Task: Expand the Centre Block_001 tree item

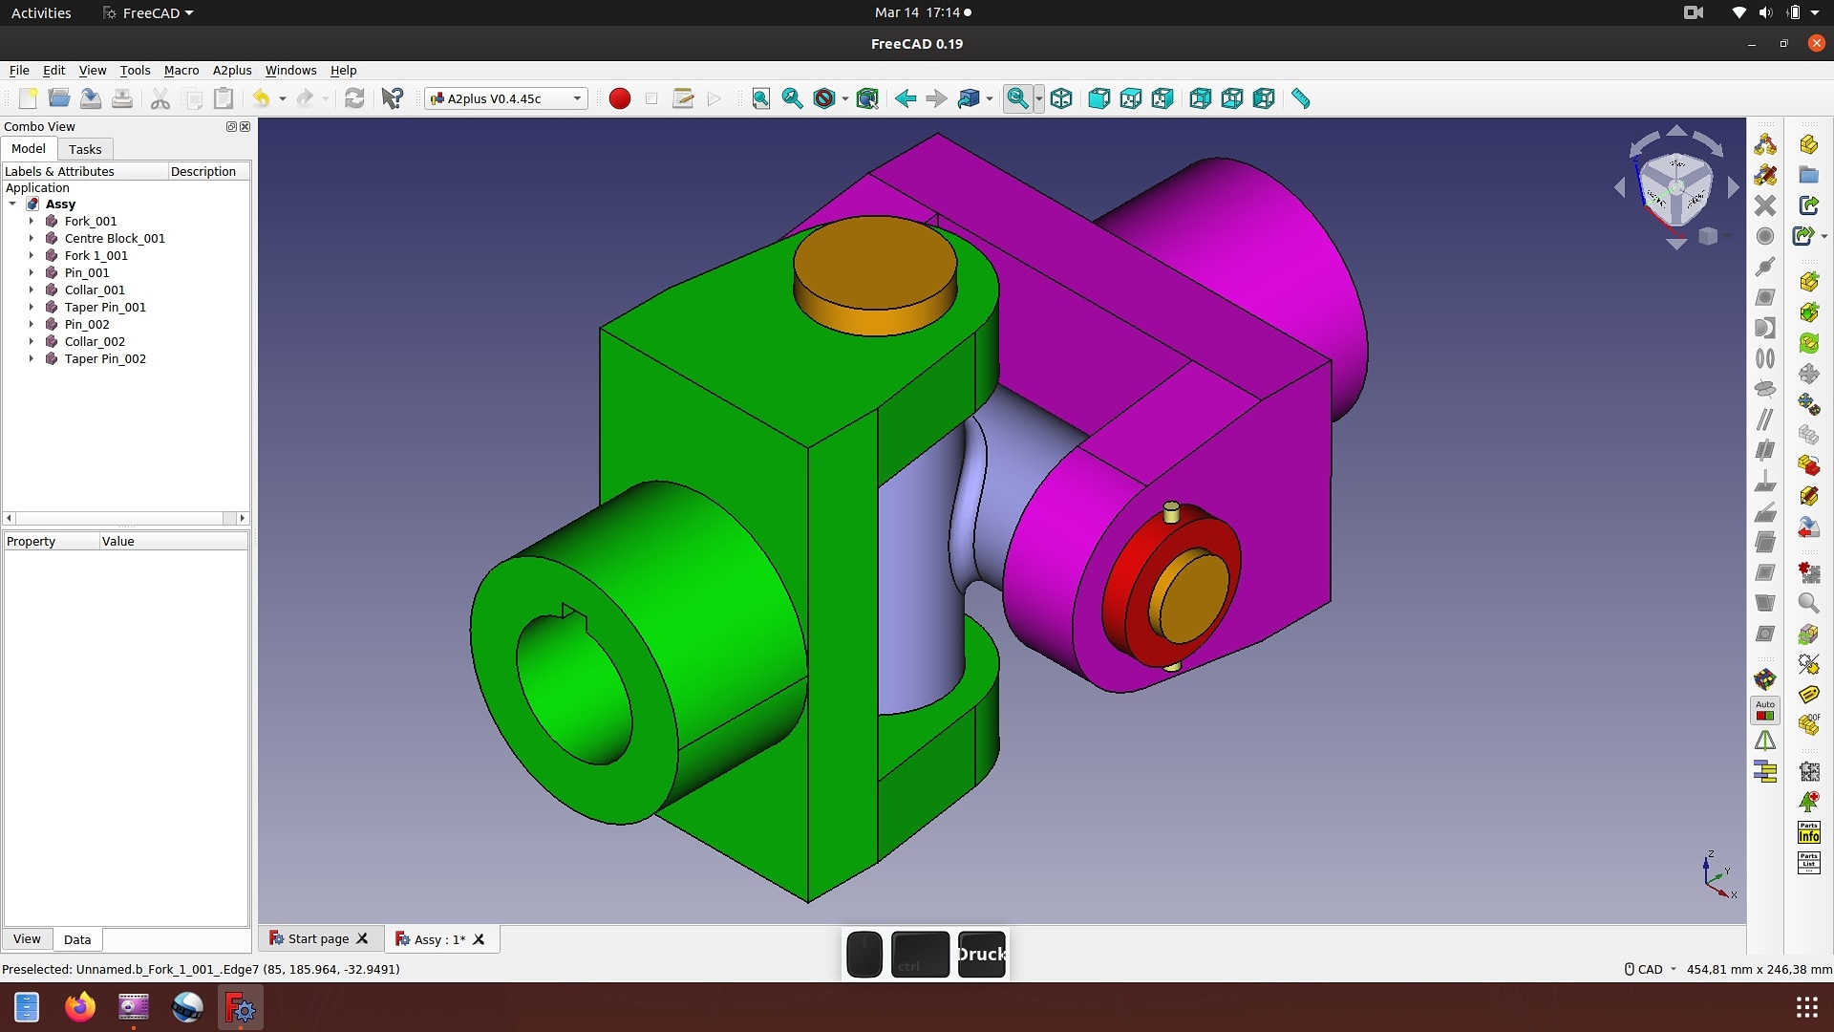Action: tap(31, 238)
